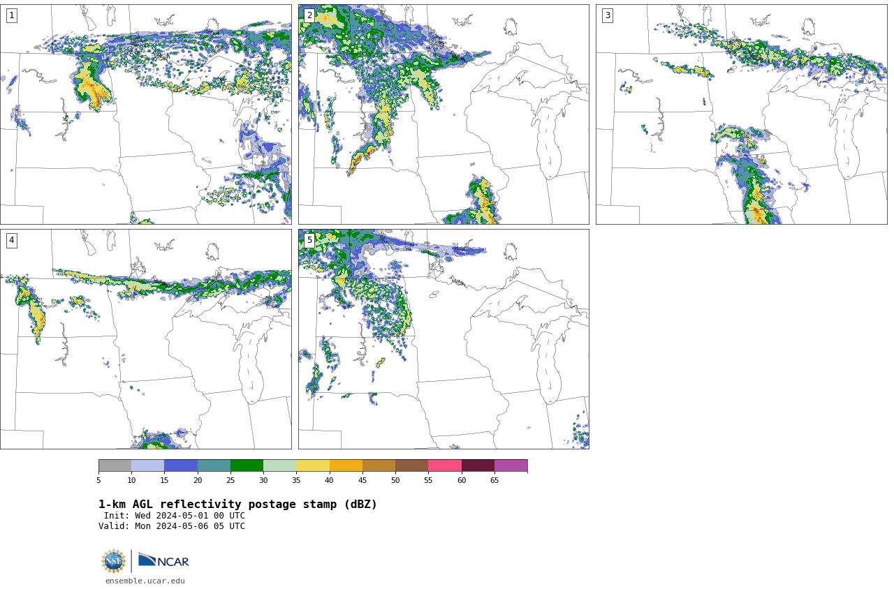Click the orange 40-45 dBZ swatch
Viewport: 894px width, 589px height.
[x=346, y=465]
